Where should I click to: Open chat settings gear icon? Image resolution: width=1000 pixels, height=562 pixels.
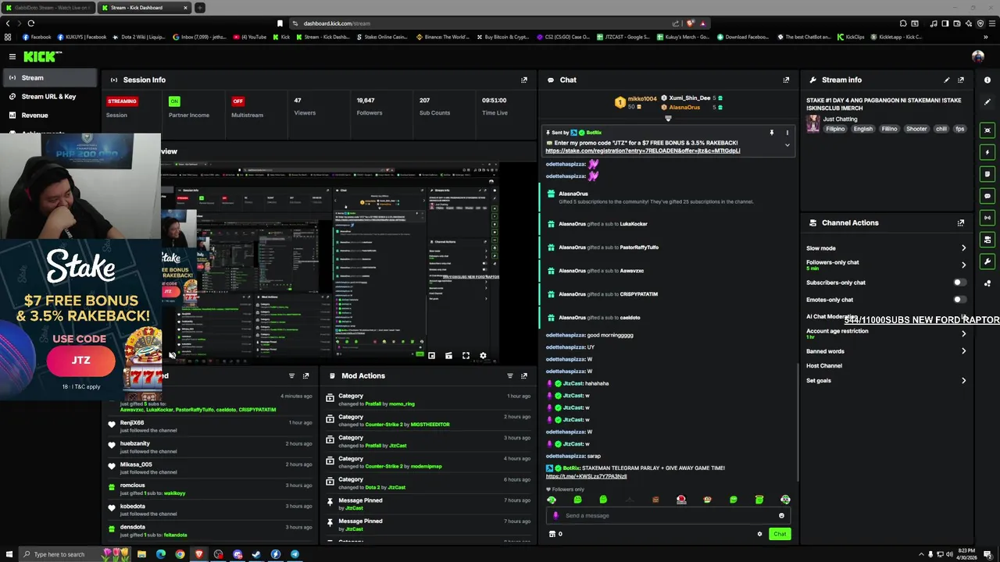(x=759, y=534)
